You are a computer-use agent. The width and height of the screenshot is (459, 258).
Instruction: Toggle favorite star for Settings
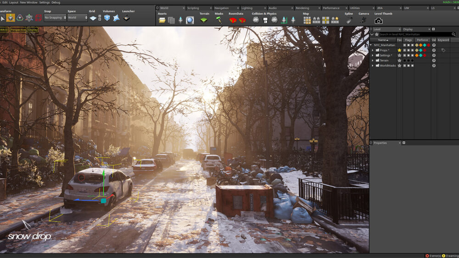(x=399, y=55)
